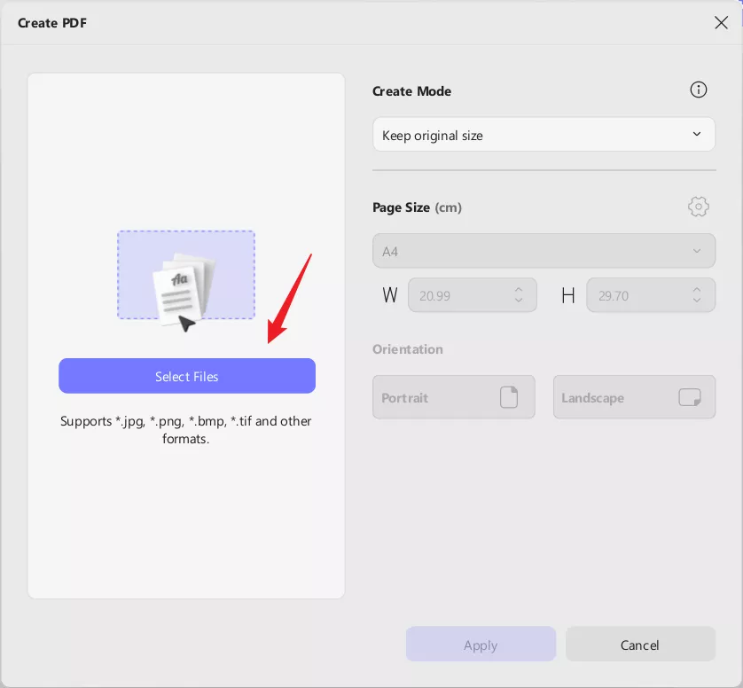Decrease the height value with down arrow
This screenshot has height=688, width=743.
697,301
